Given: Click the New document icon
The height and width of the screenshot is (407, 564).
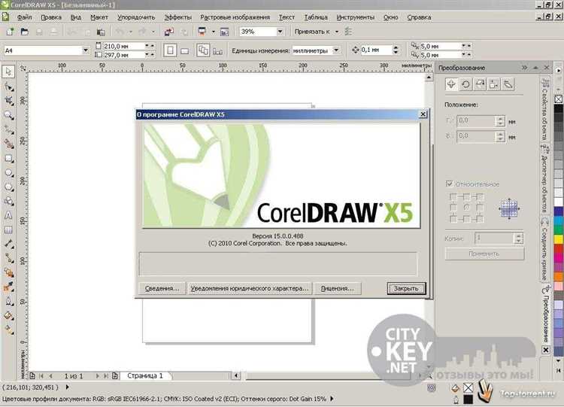Looking at the screenshot, I should click(10, 32).
